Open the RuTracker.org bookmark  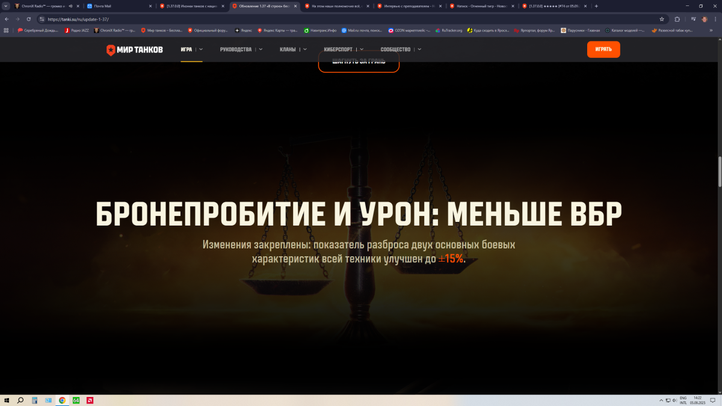[x=449, y=30]
